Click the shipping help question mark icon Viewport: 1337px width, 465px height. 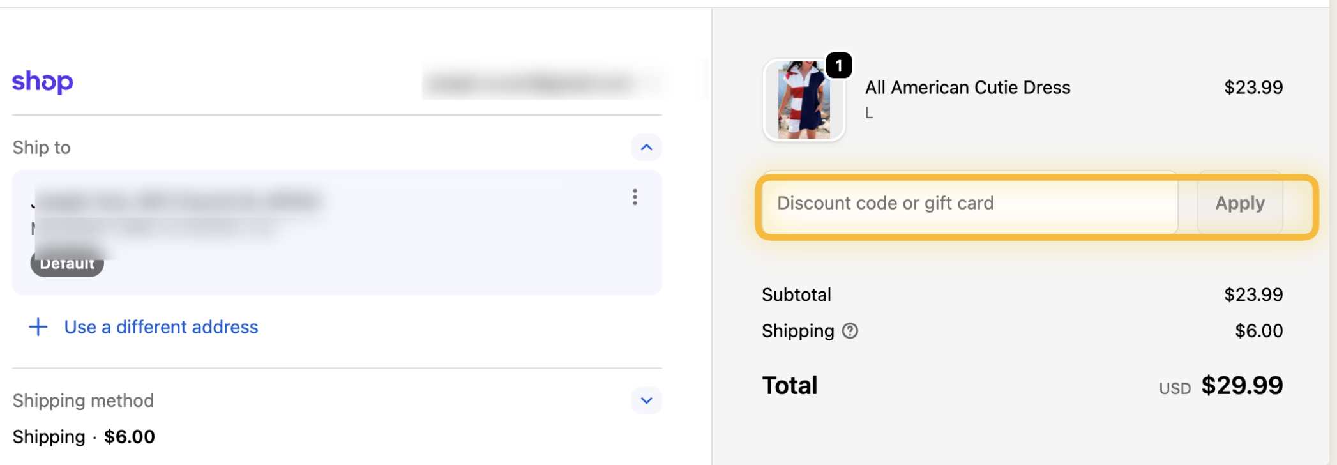click(850, 331)
